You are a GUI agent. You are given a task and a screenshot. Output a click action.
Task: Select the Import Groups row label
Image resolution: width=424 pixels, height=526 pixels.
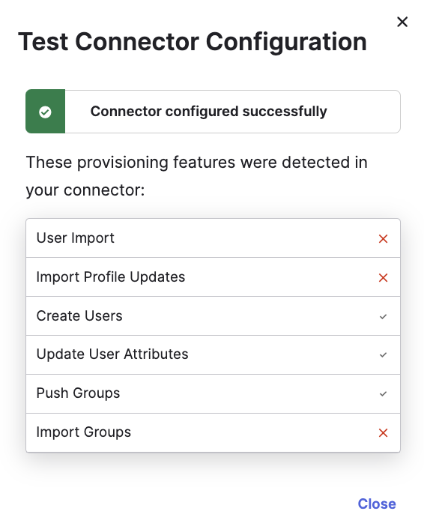pyautogui.click(x=84, y=432)
